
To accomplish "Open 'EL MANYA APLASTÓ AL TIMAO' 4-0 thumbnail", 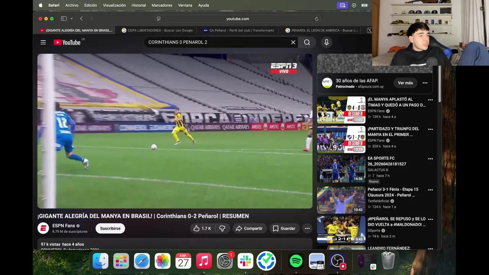I will click(341, 110).
